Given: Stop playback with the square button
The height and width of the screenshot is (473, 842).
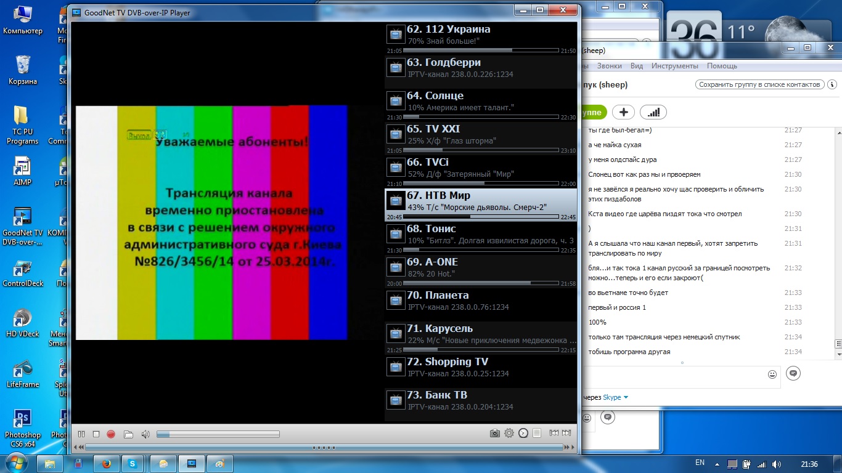Looking at the screenshot, I should (96, 434).
